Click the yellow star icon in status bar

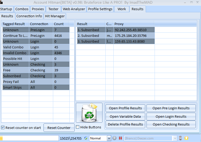click(186, 138)
